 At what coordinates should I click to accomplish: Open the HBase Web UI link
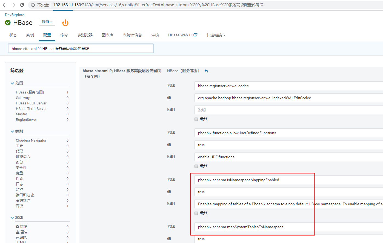(180, 35)
